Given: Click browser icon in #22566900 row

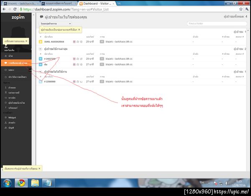Looking at the screenshot, I should point(81,81).
